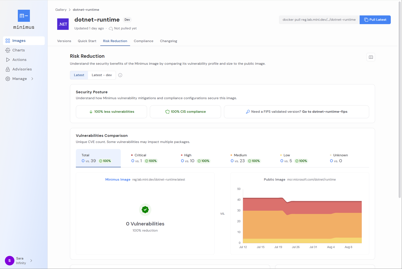Select the Latest – dev toggle option

click(x=102, y=75)
